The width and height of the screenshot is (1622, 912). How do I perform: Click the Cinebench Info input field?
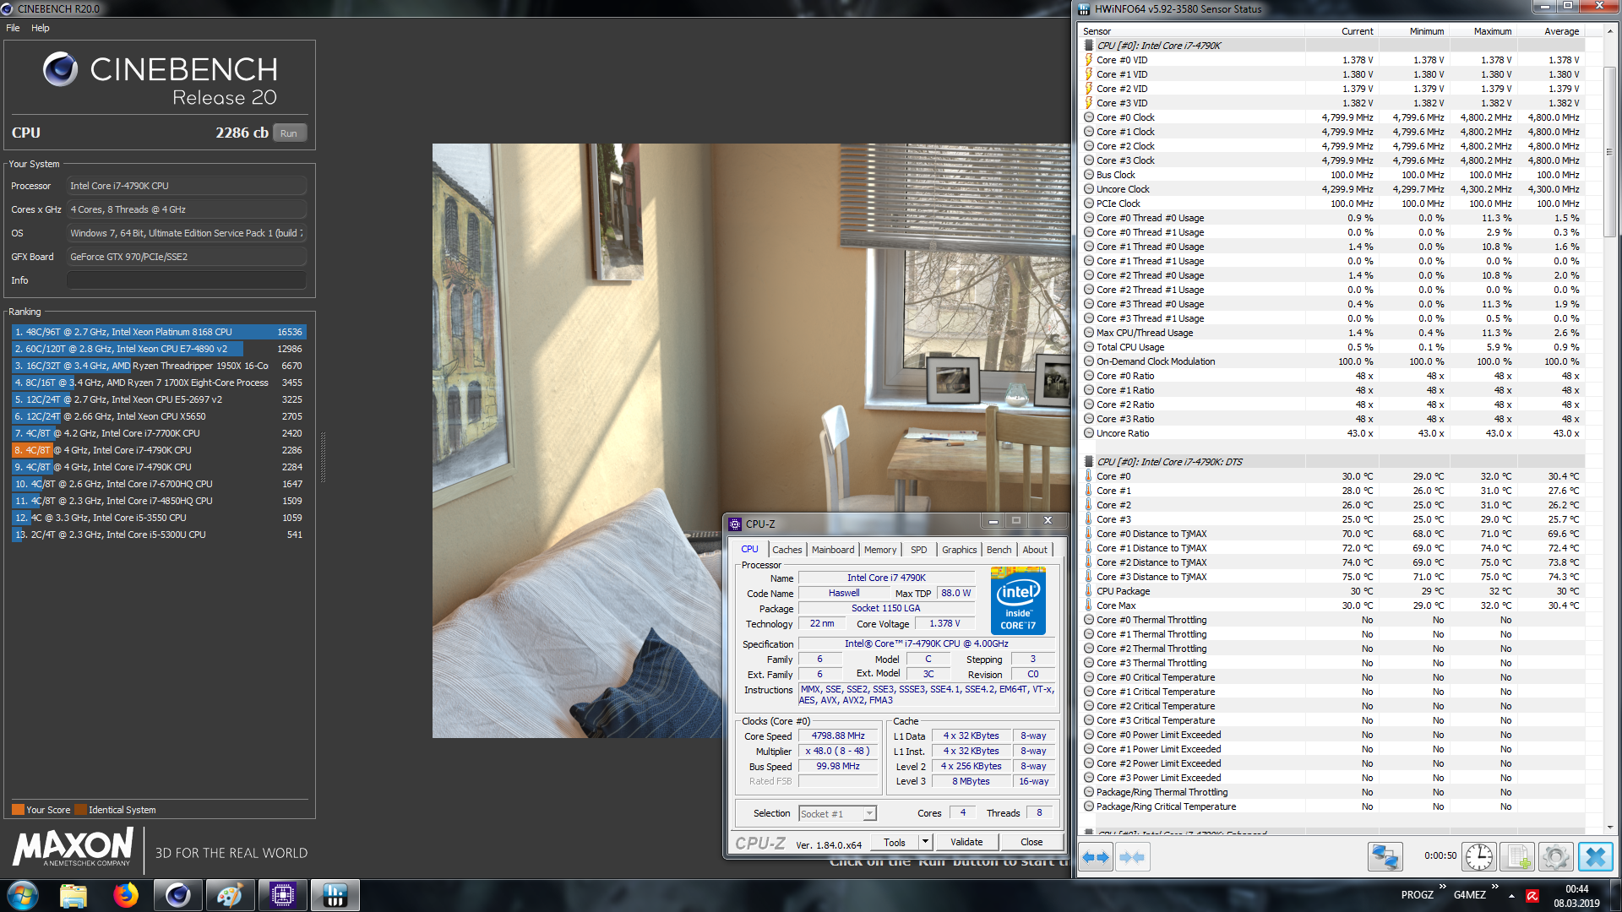187,280
